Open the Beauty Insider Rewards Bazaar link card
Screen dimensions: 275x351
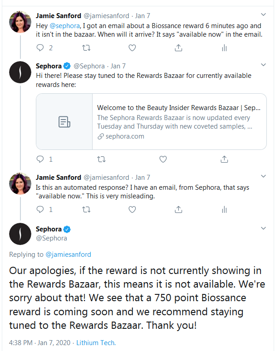151,121
